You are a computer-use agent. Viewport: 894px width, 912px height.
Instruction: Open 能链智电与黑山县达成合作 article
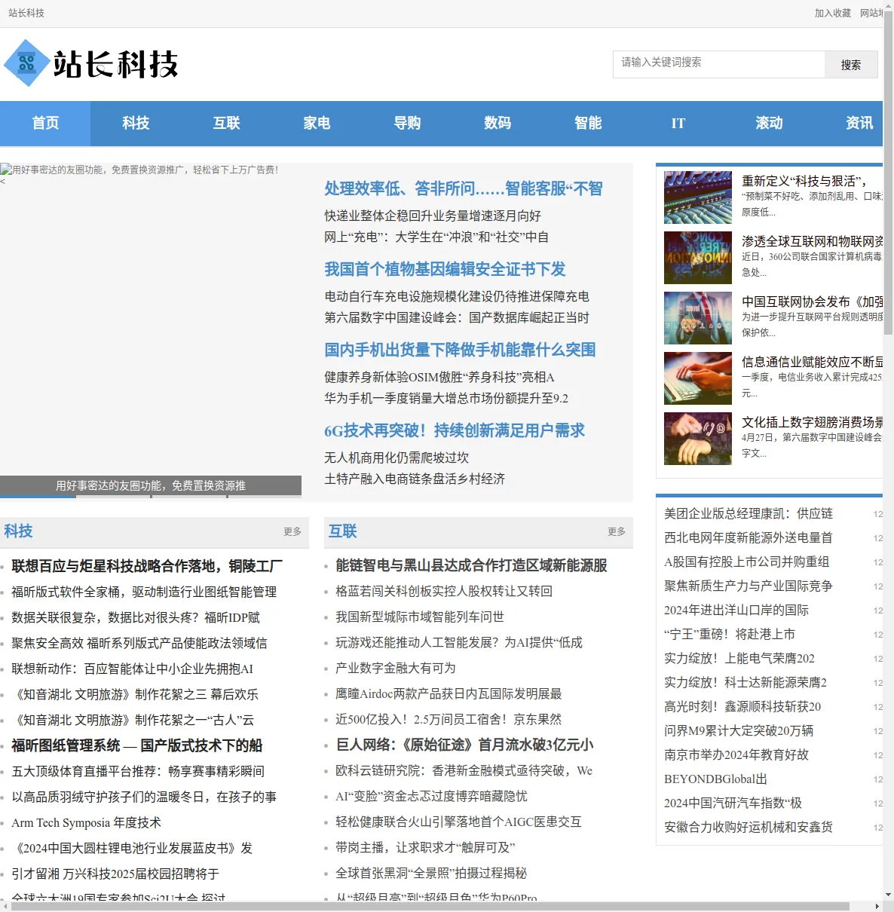[471, 565]
